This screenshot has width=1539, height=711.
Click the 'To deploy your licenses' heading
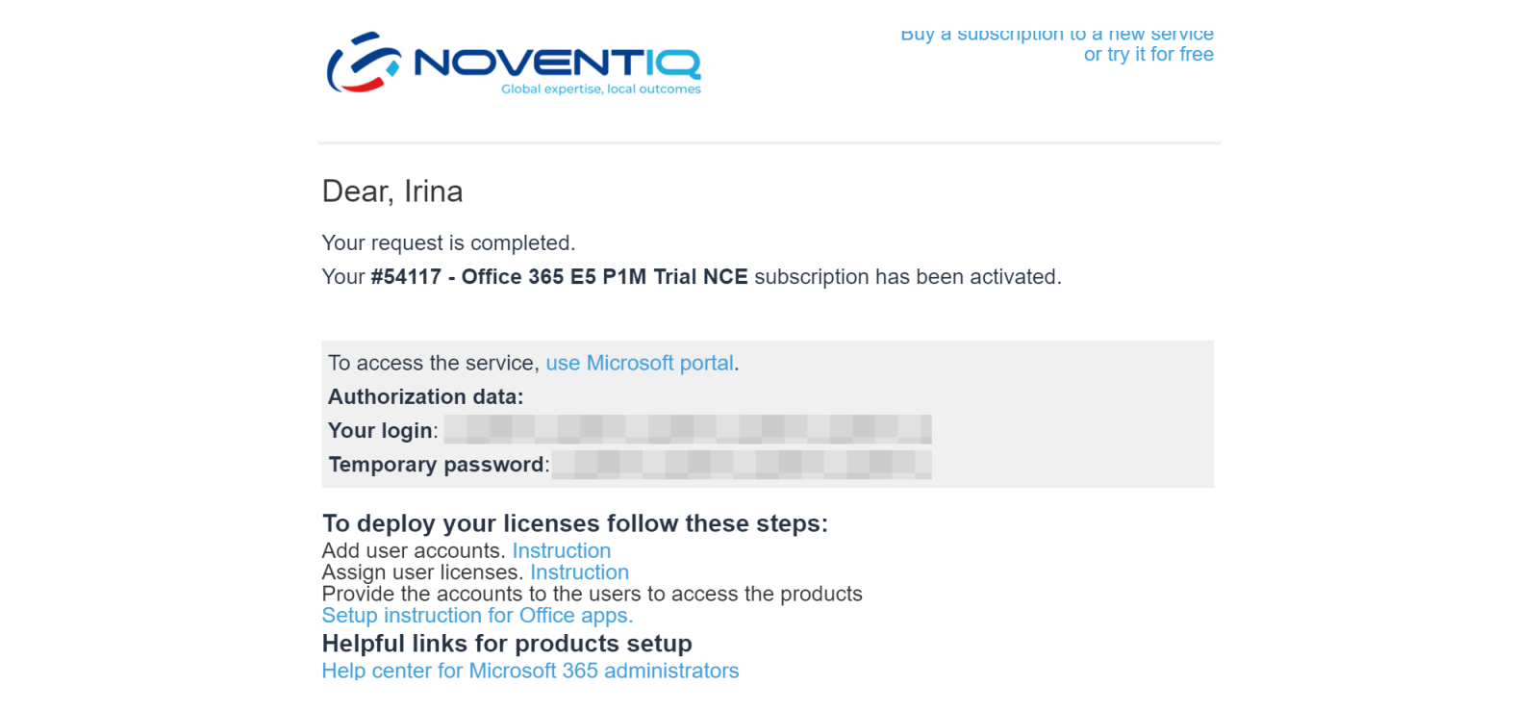(x=574, y=523)
